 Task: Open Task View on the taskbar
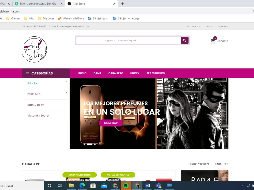60,186
